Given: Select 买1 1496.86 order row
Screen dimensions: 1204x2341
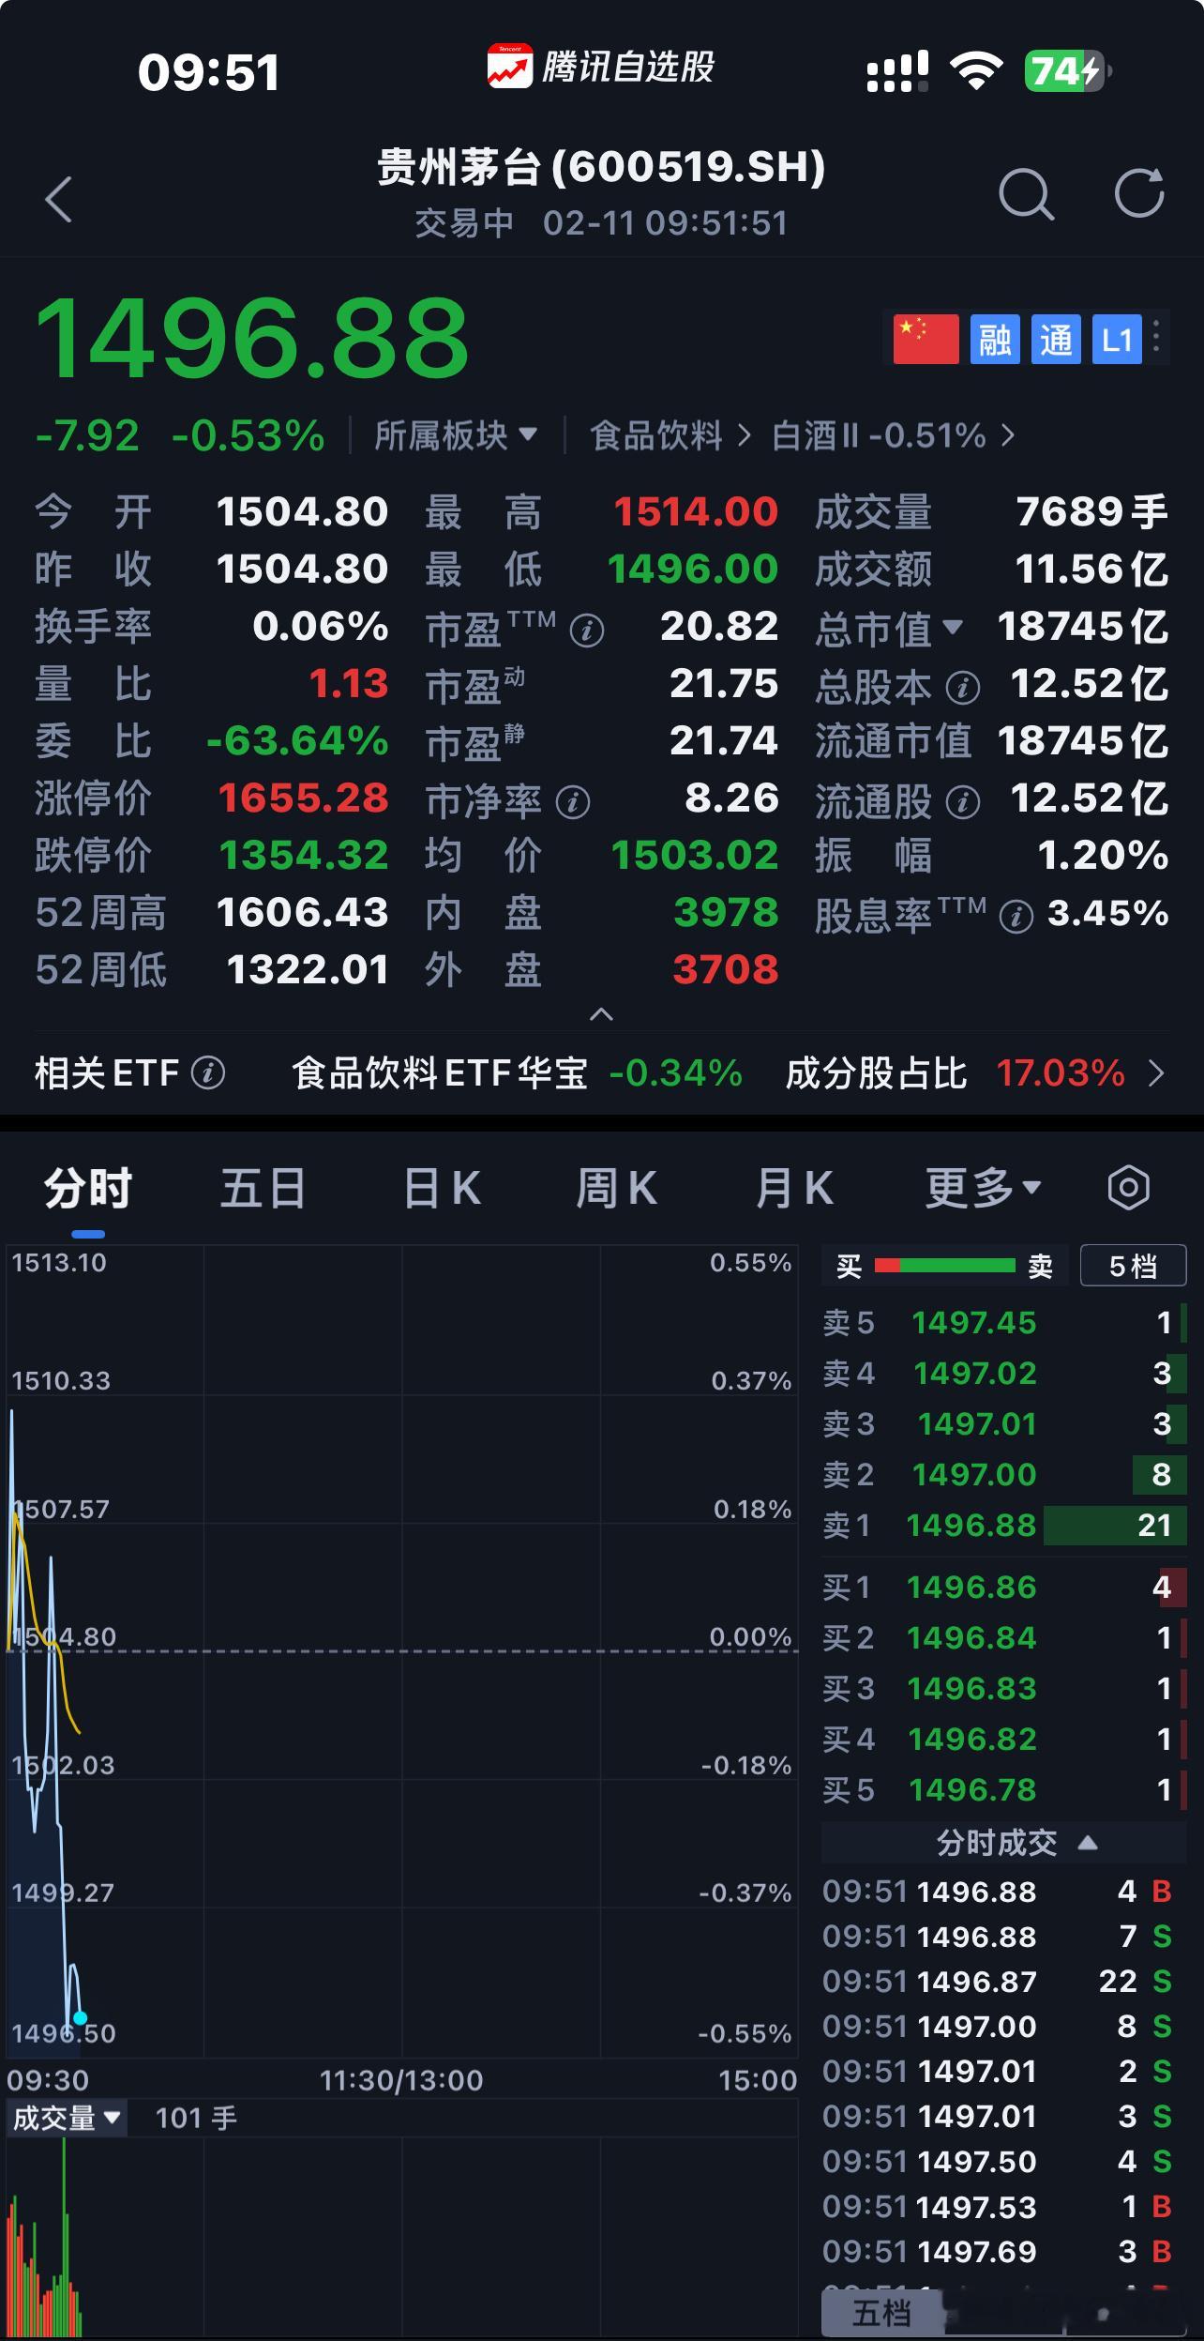Looking at the screenshot, I should pos(1003,1588).
